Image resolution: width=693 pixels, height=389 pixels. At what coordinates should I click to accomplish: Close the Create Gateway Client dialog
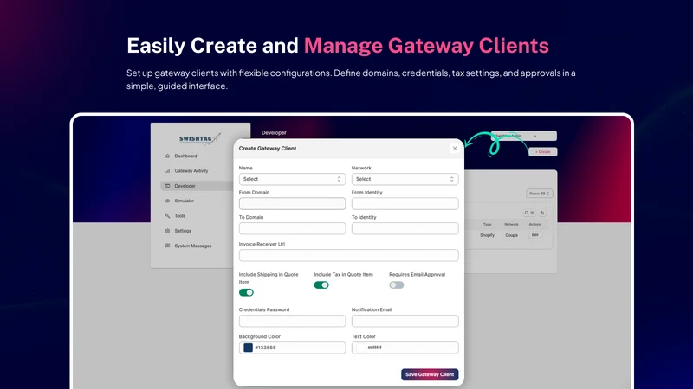(x=454, y=148)
